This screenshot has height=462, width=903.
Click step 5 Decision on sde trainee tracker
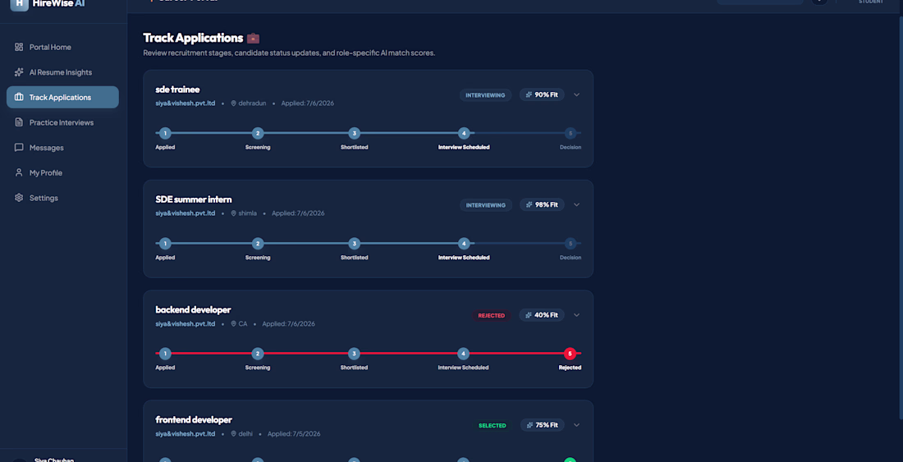click(x=571, y=134)
